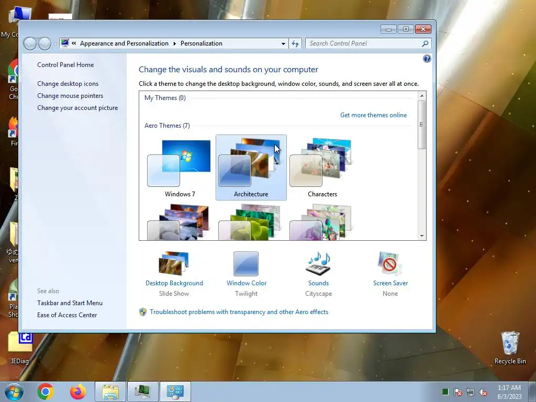Click the arrow after Appearance and Personalization
The height and width of the screenshot is (402, 536).
175,43
